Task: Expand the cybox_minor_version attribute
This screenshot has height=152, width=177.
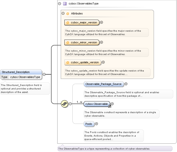Action: (x=101, y=42)
